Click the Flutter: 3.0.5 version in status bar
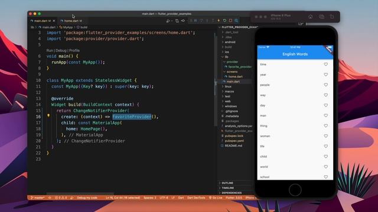Viewport: 378px width, 212px height. (234, 198)
